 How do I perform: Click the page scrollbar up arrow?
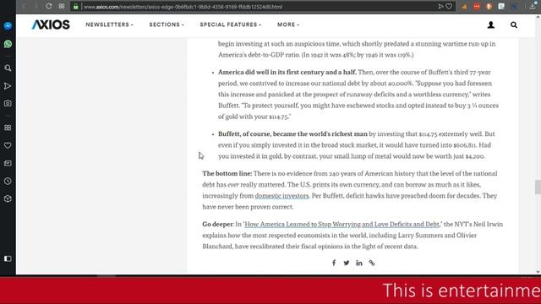pos(538,17)
